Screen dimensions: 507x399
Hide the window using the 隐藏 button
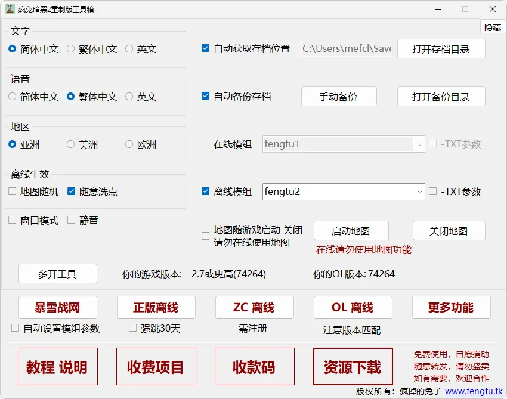[493, 26]
